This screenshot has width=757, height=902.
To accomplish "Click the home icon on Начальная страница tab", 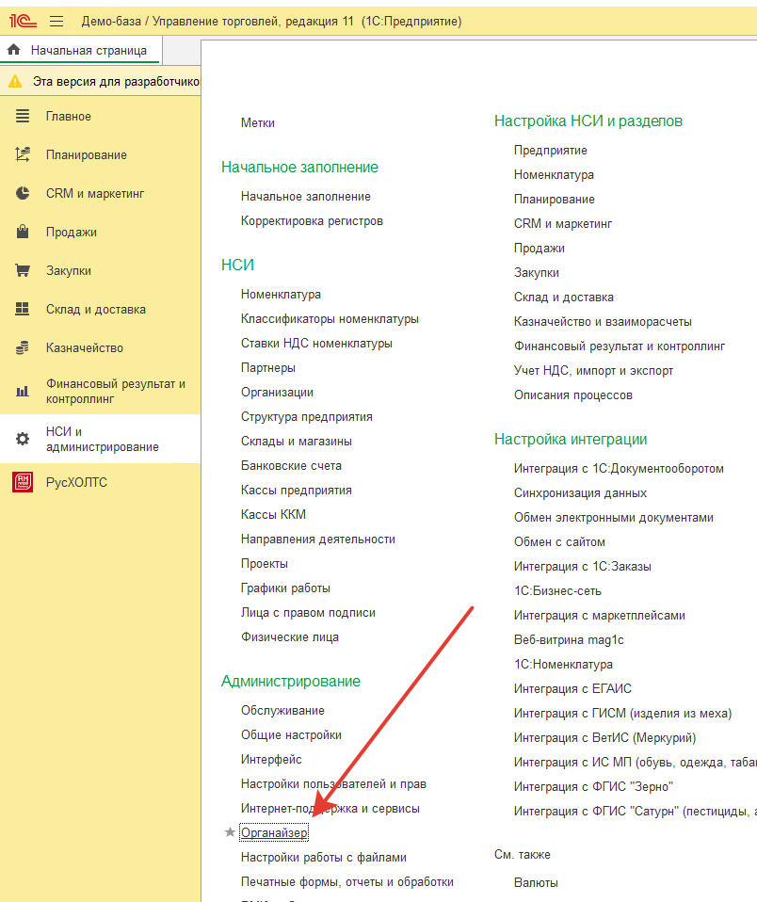I will (x=14, y=50).
